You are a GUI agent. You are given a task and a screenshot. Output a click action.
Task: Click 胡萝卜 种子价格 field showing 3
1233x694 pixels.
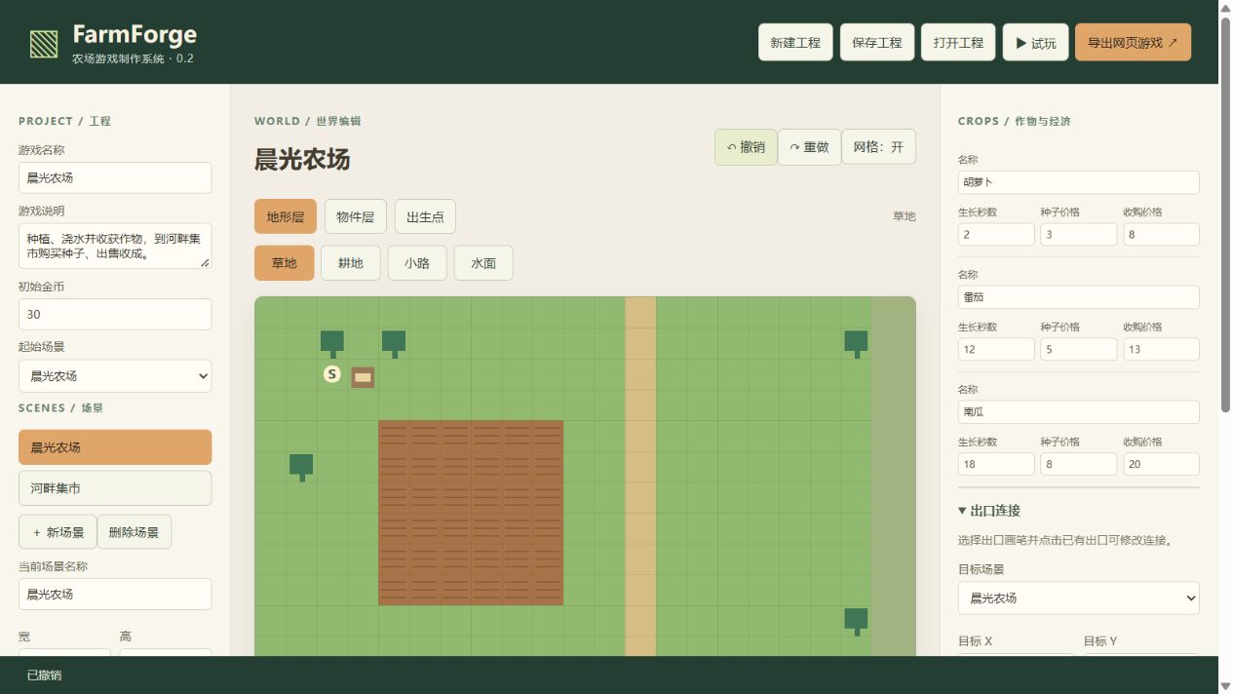[x=1078, y=234]
